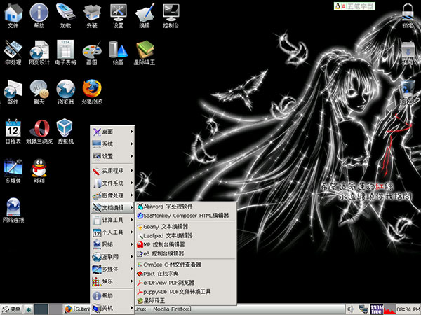Open the trash bin desktop icon
421x315 pixels.
point(408,92)
